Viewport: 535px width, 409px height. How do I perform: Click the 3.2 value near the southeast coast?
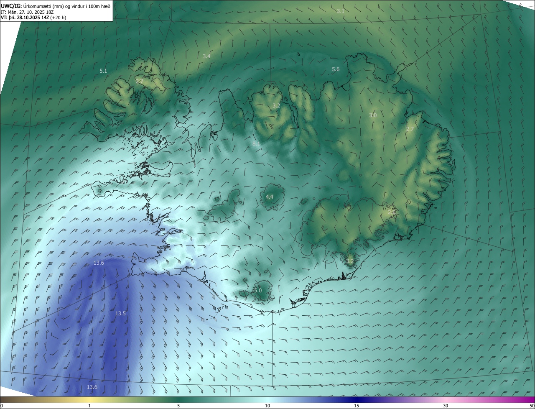pos(350,261)
